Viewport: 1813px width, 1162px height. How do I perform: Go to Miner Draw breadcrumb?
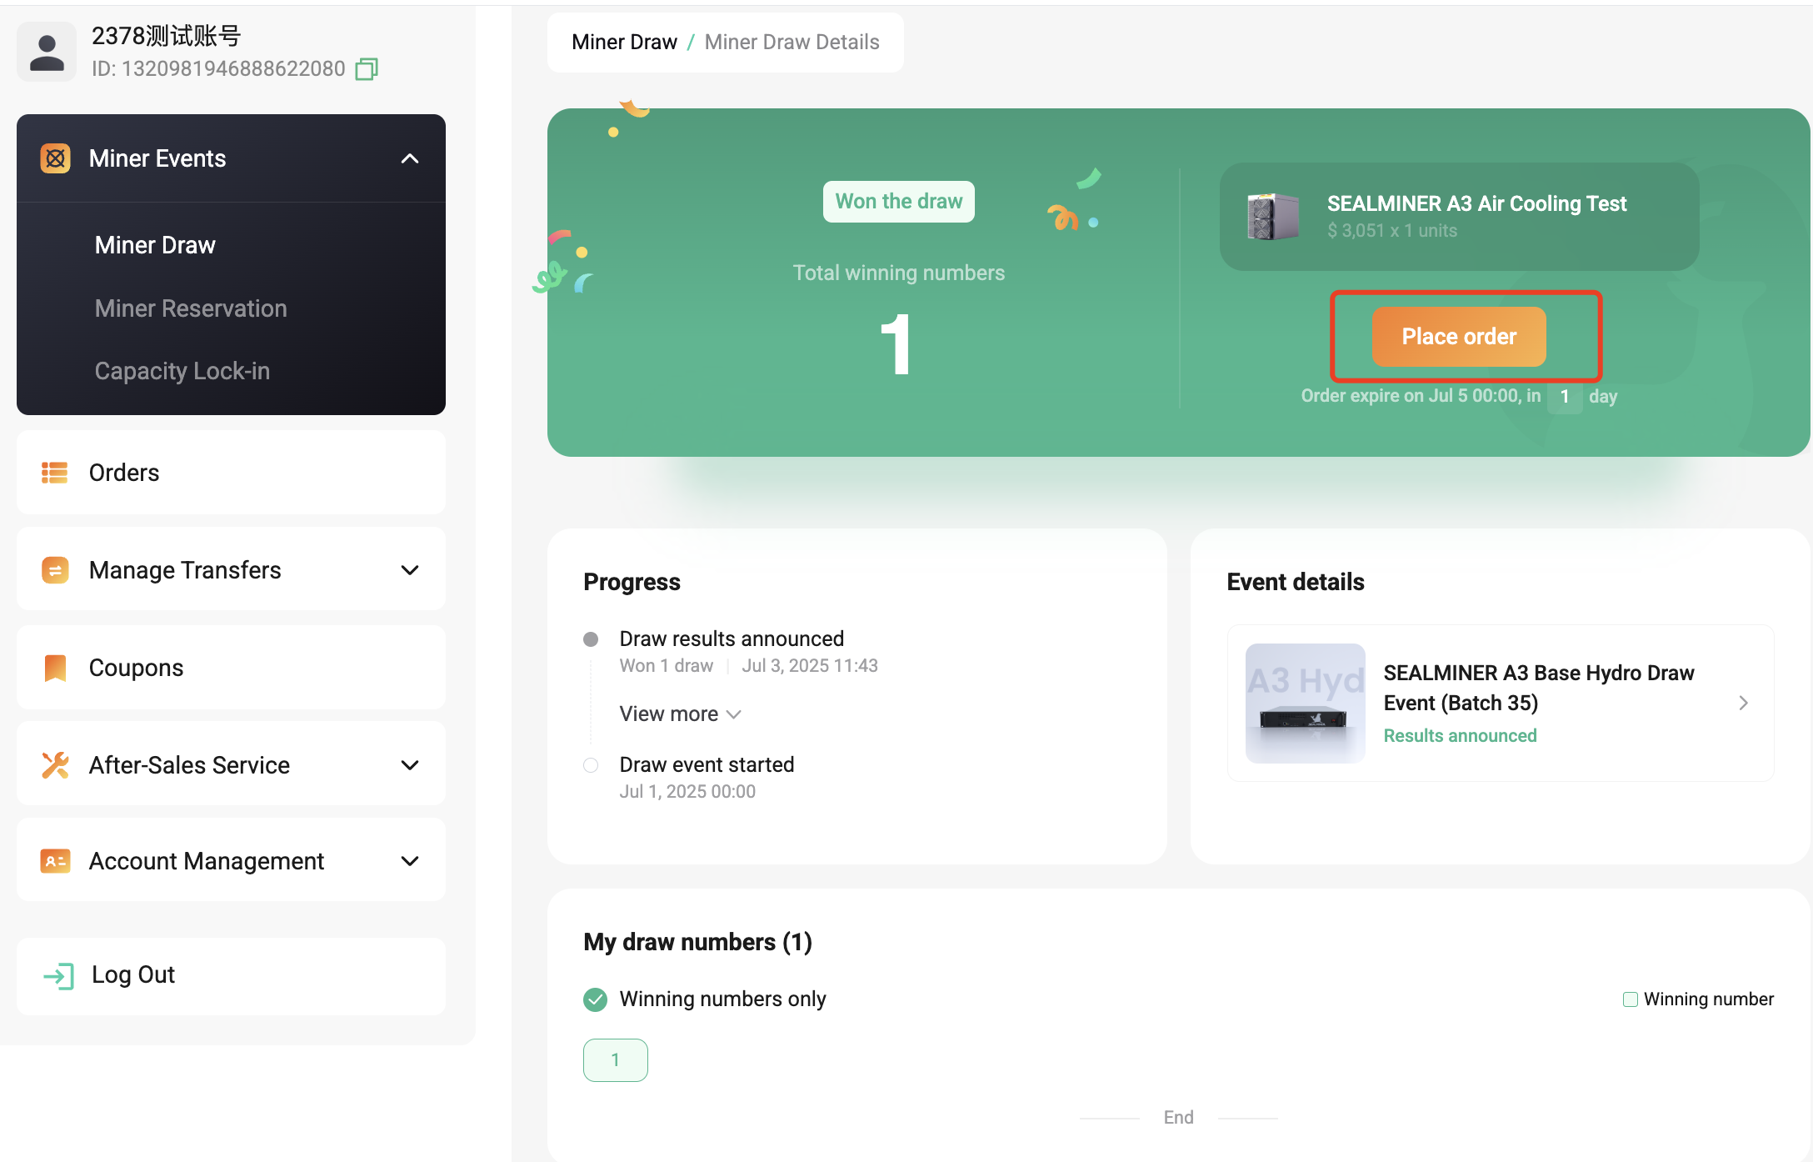coord(624,42)
